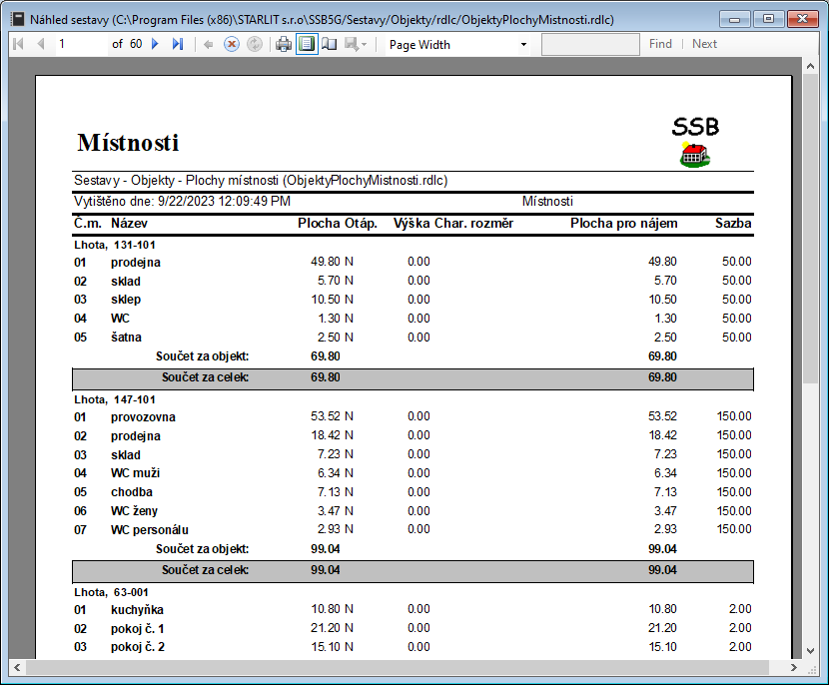Click the Next search result button
Image resolution: width=829 pixels, height=685 pixels.
704,44
